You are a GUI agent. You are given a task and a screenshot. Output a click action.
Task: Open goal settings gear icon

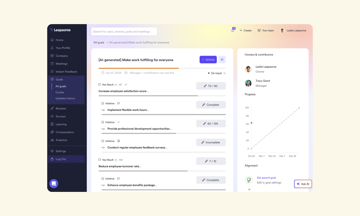click(x=222, y=60)
